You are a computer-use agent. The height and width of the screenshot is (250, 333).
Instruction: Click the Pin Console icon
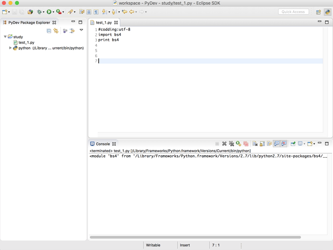point(293,144)
